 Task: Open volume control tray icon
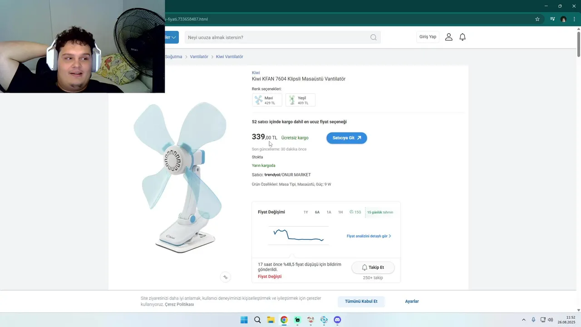tap(551, 320)
